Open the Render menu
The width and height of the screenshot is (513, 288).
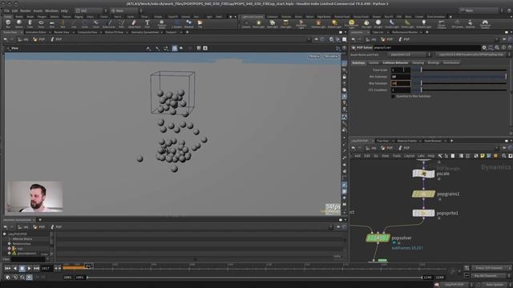coord(25,10)
